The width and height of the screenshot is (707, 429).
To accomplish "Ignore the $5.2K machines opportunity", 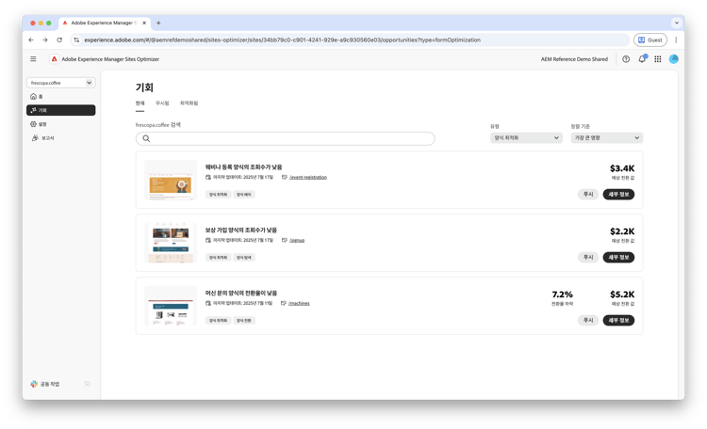I will click(588, 321).
